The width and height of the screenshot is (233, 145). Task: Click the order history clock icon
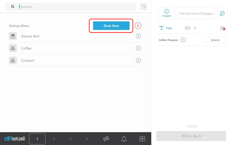coord(222,14)
